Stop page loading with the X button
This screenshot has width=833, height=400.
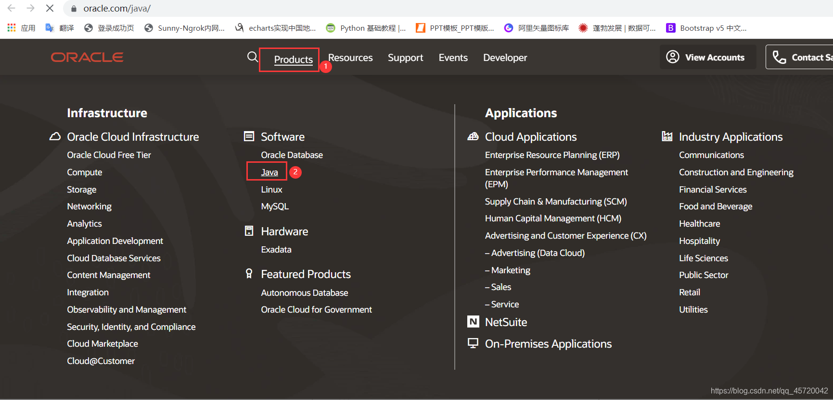[50, 8]
